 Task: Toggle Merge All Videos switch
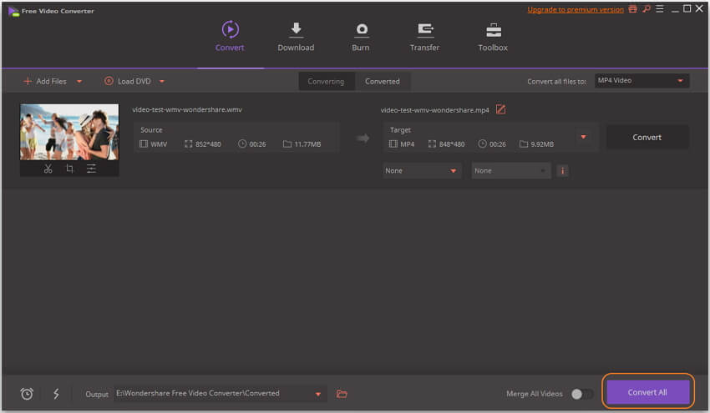point(582,394)
